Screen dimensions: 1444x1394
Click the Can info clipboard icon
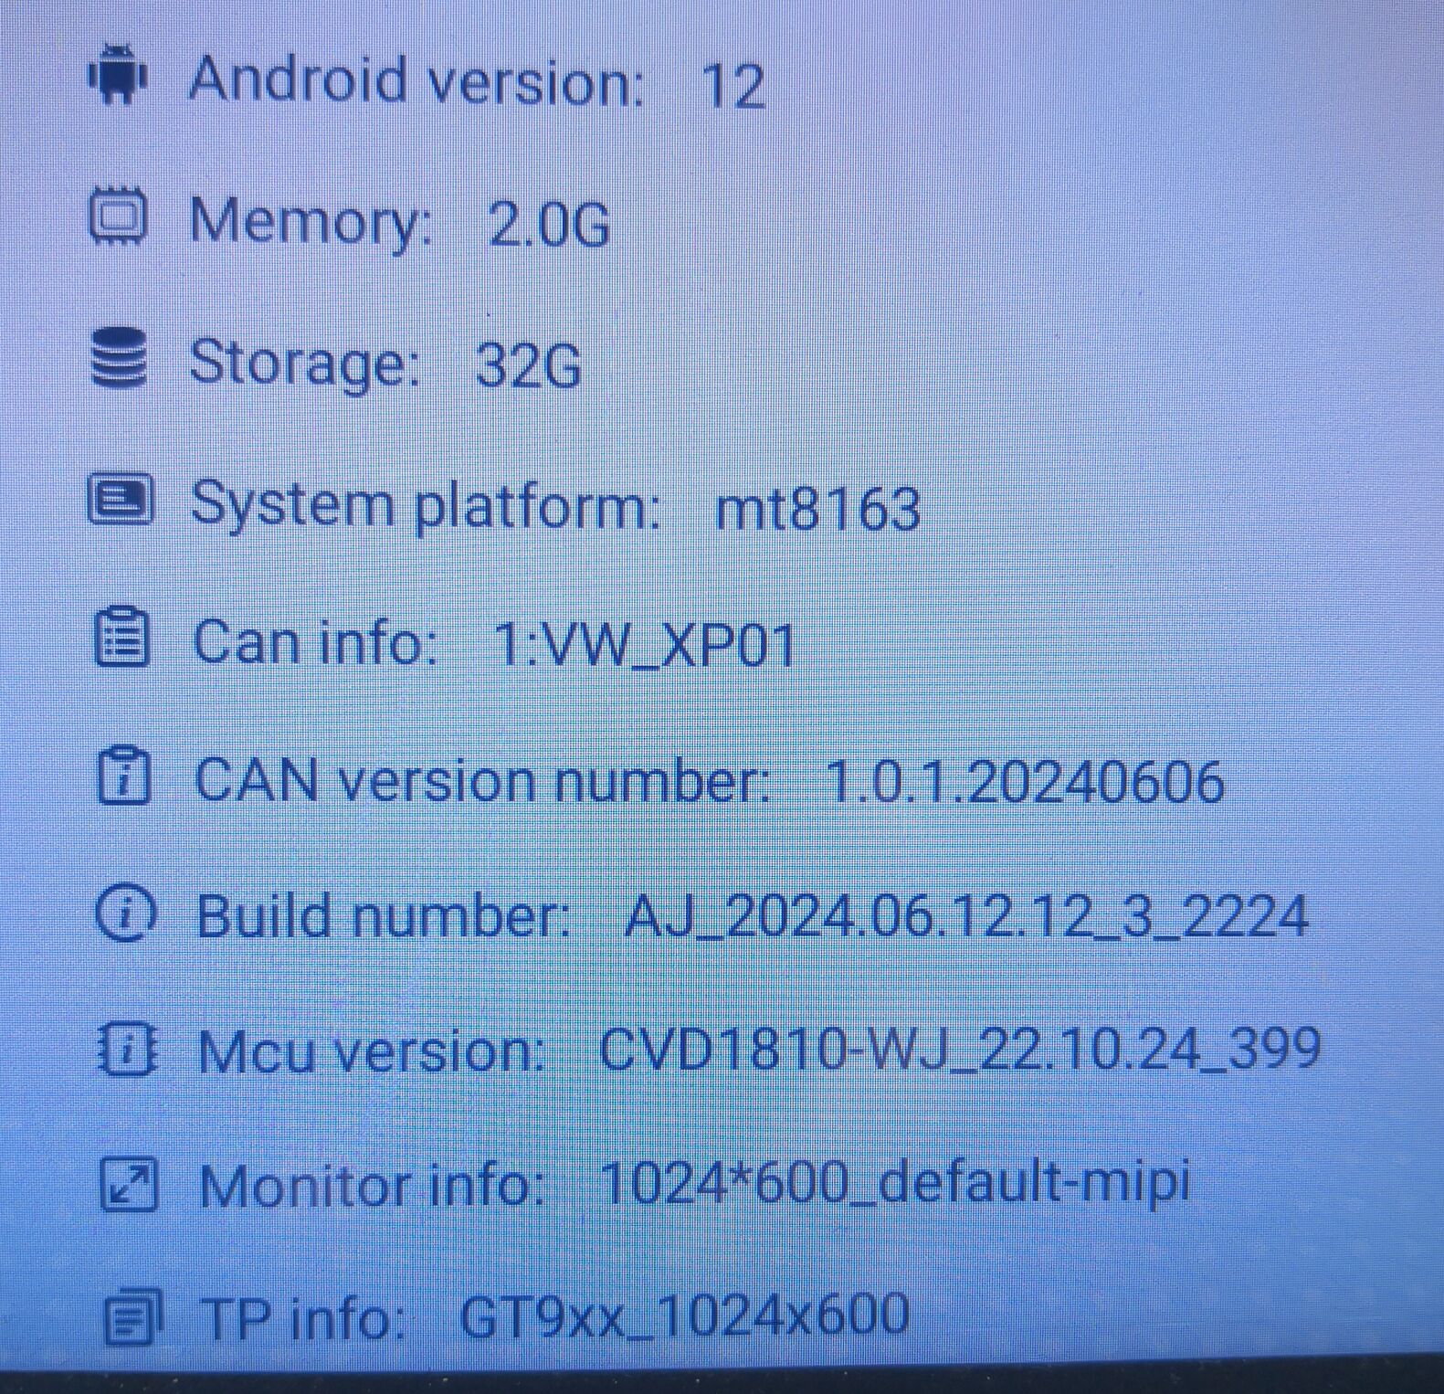point(121,639)
